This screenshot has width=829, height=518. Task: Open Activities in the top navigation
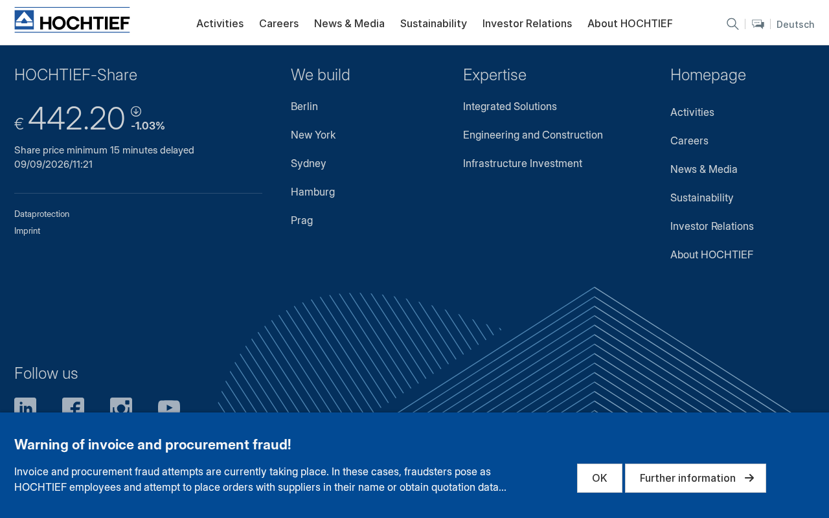[x=220, y=23]
